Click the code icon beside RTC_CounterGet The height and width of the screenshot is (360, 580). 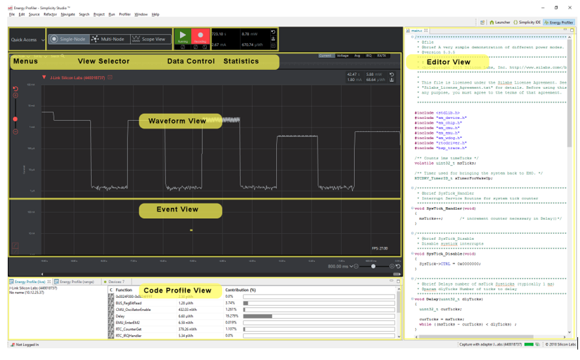point(111,329)
